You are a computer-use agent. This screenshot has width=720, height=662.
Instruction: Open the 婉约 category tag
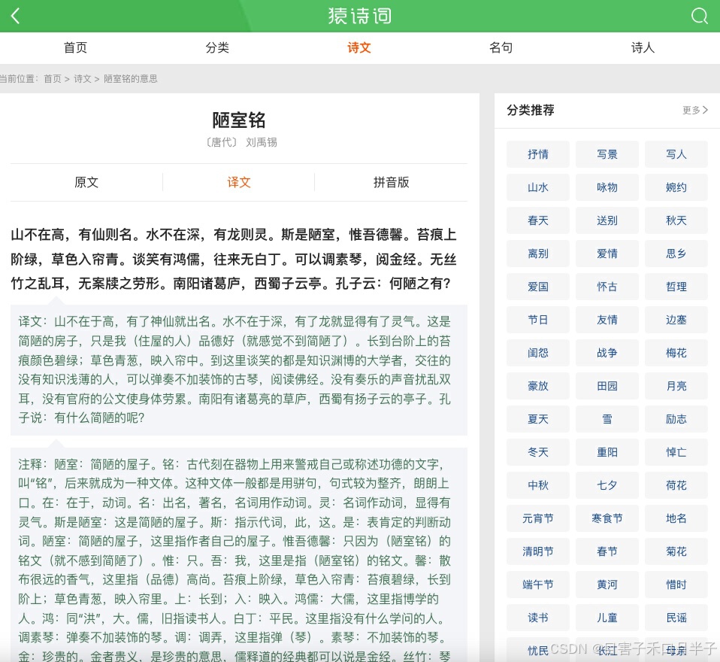[x=676, y=187]
